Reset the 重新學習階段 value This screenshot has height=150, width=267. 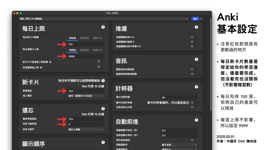point(106,119)
